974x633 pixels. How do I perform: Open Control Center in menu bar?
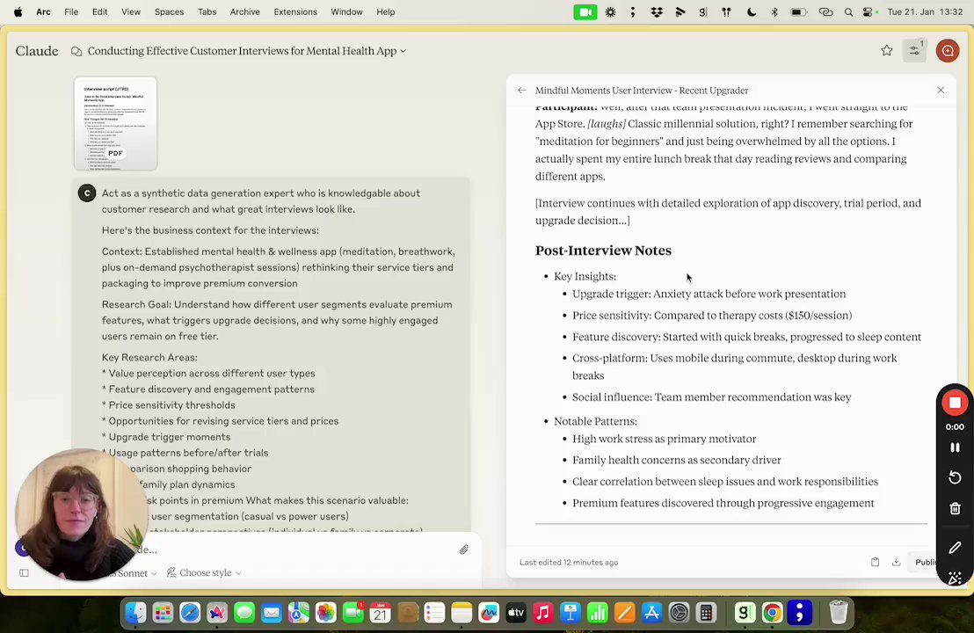pos(868,11)
